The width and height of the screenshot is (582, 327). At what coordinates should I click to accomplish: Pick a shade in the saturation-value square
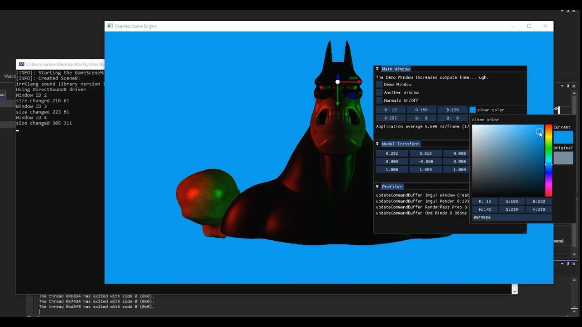tap(508, 160)
